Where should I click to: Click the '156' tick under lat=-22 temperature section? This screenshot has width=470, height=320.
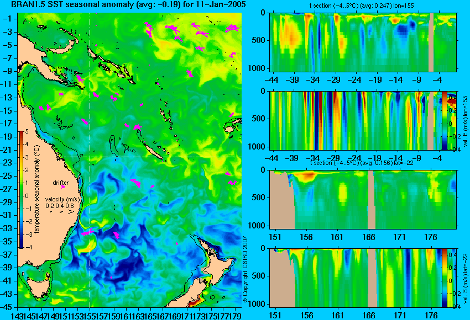[x=306, y=237]
